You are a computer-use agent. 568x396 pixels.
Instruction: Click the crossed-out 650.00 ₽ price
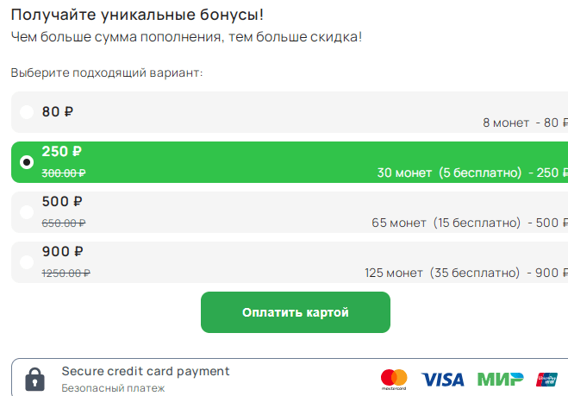pyautogui.click(x=64, y=223)
